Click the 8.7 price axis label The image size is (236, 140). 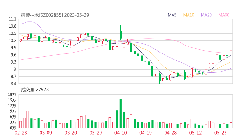[13, 76]
